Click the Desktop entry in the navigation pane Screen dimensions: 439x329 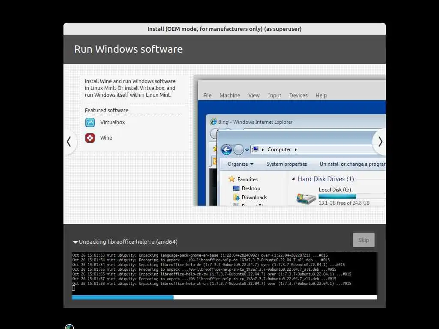251,188
